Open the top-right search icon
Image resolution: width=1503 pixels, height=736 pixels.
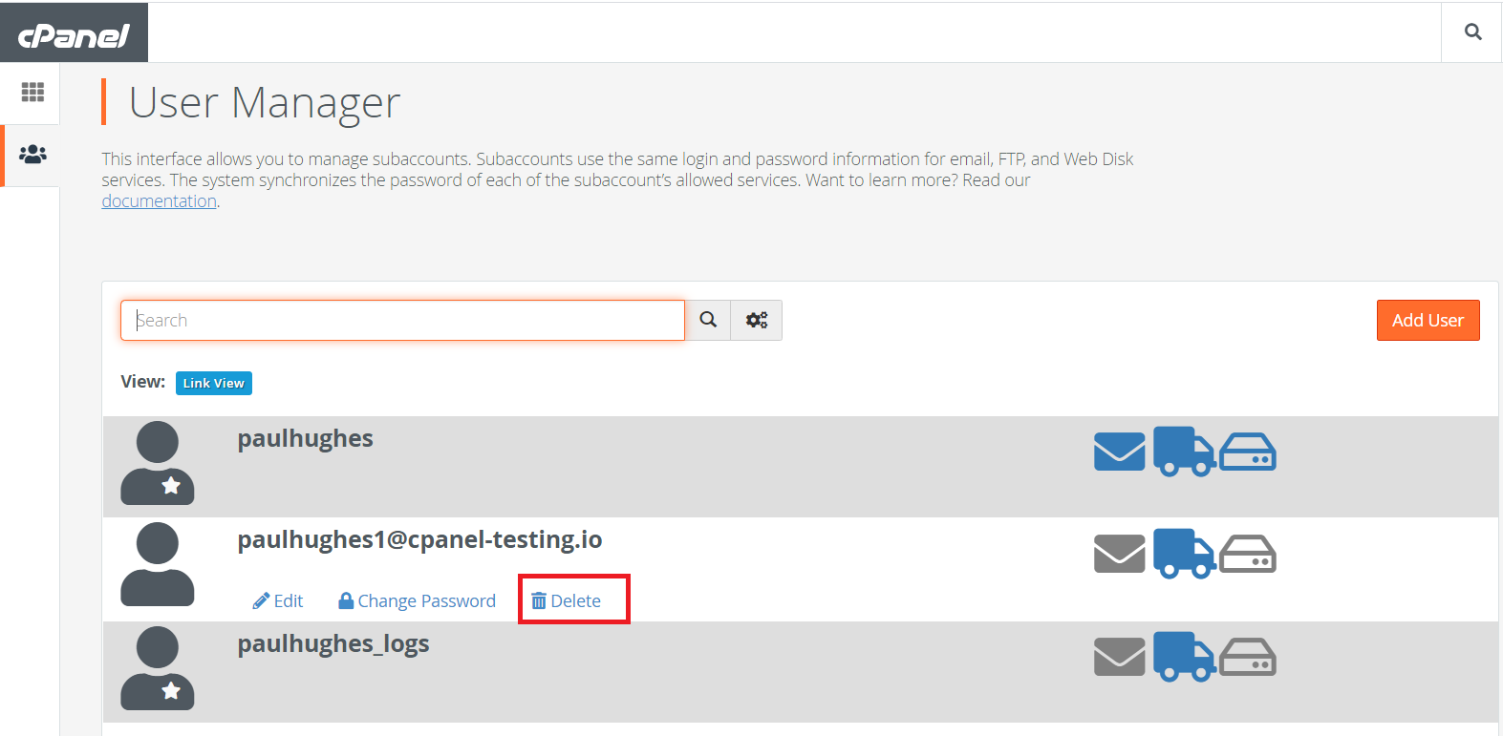[1472, 32]
